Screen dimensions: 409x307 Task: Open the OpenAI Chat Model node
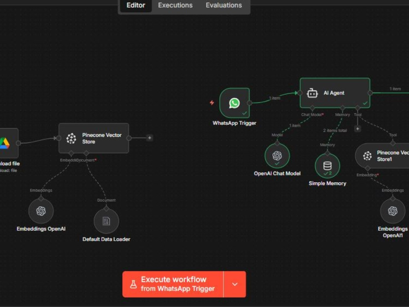coord(277,156)
